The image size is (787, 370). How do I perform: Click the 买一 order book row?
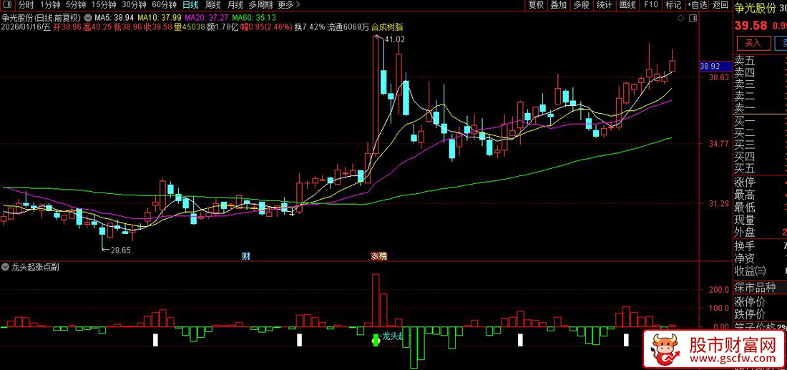760,121
